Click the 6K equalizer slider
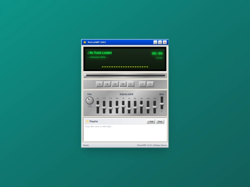 coord(135,107)
